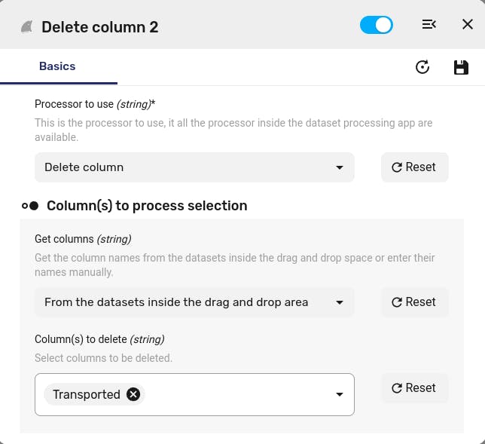This screenshot has height=444, width=485.
Task: Open the Processor to use dropdown
Action: click(194, 167)
